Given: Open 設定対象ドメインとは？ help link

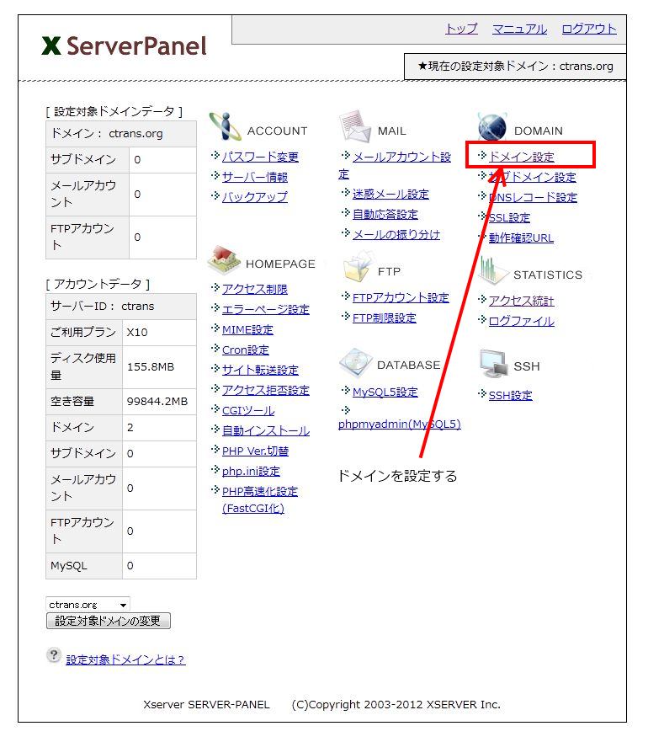Looking at the screenshot, I should tap(126, 659).
